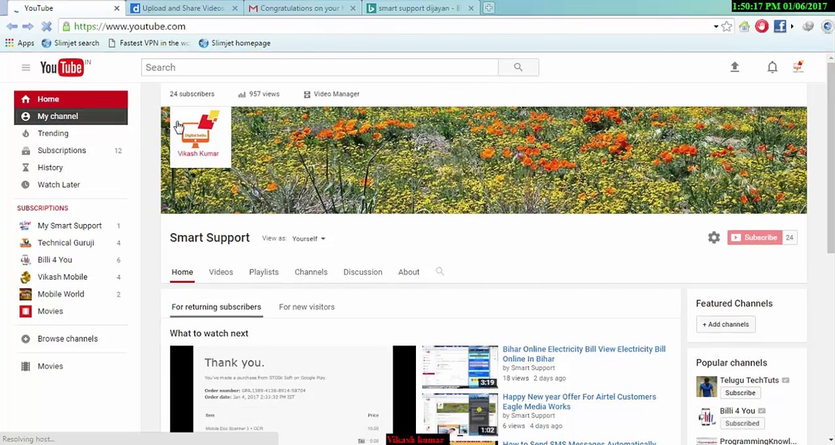The height and width of the screenshot is (445, 835).
Task: Open the Fastest VPN bookmark
Action: (x=149, y=43)
